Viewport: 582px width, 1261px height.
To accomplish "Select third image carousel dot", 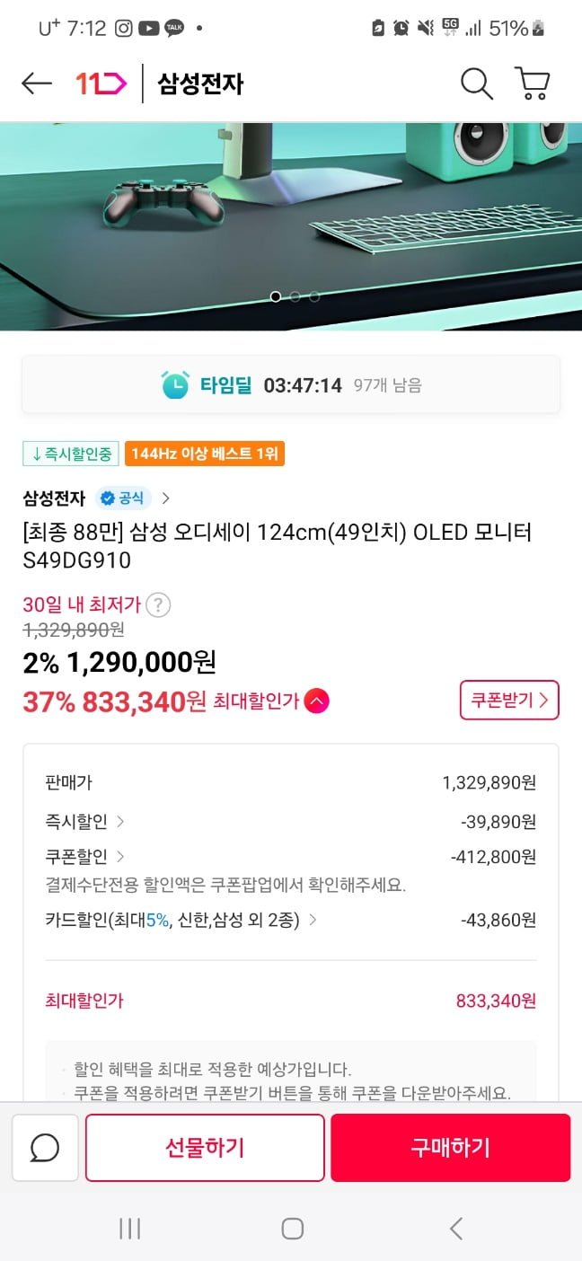I will point(314,296).
